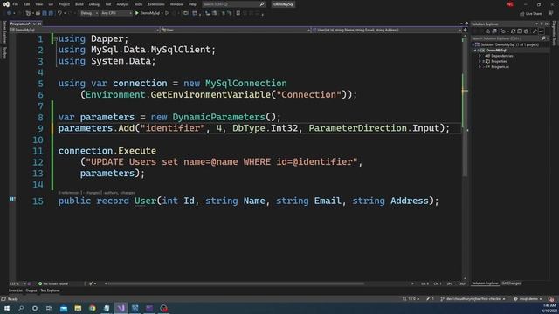Open the editor zoom percentage dropdown
Screen dimensions: 559x314
coord(17,283)
